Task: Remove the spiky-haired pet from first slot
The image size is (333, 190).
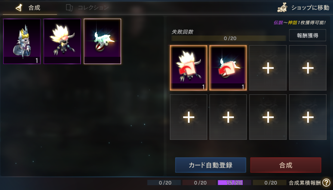Action: 189,68
